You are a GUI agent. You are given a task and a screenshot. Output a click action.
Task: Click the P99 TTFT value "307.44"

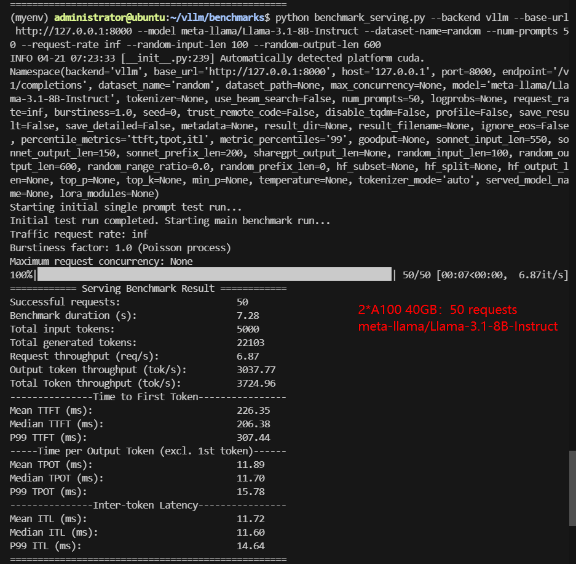pyautogui.click(x=253, y=438)
